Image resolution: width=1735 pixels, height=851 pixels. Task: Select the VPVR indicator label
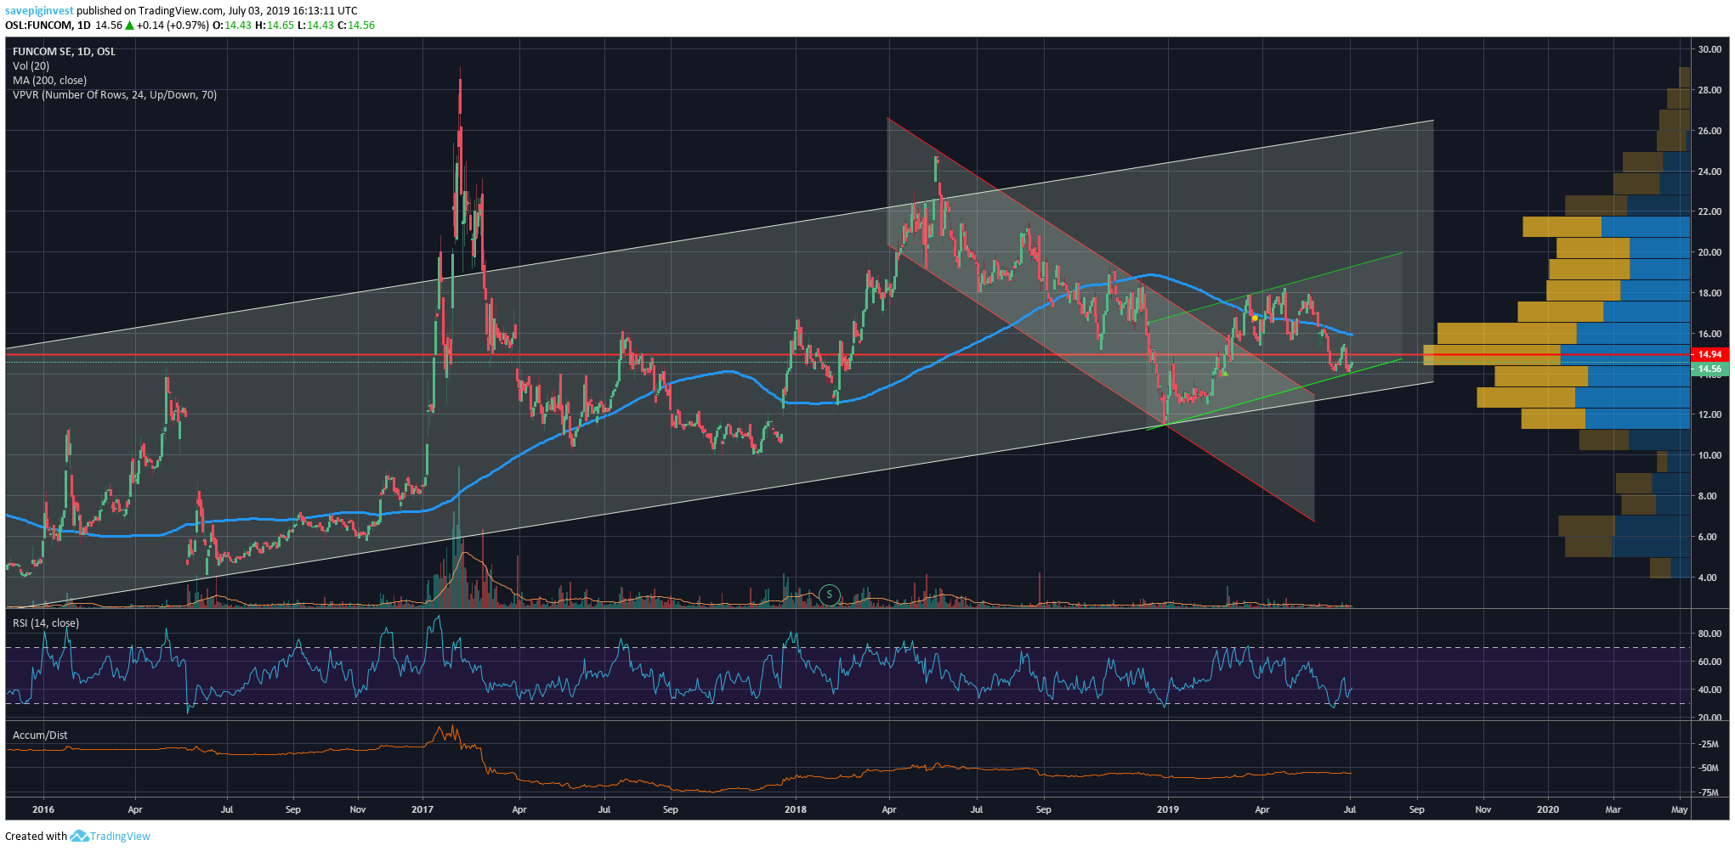[115, 95]
